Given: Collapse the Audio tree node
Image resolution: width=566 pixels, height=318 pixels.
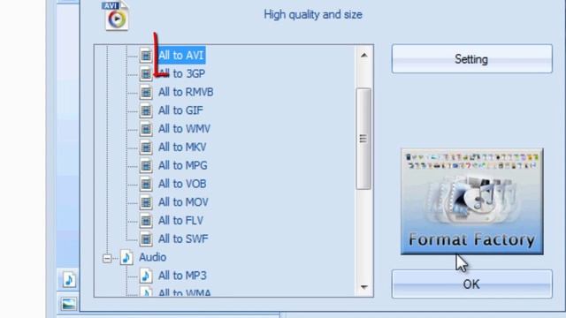Looking at the screenshot, I should 107,258.
